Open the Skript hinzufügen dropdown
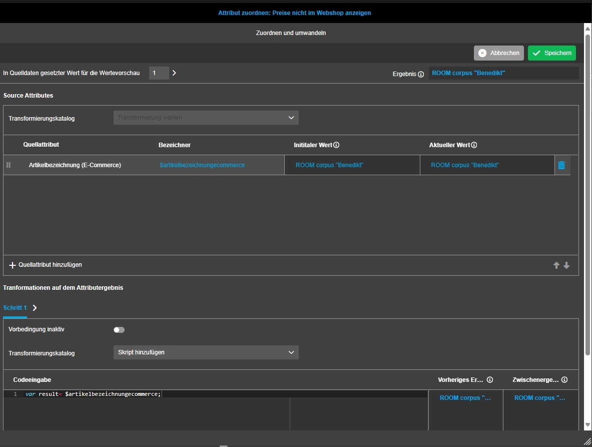 [x=206, y=352]
